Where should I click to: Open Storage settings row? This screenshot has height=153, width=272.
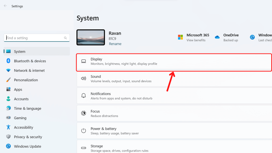tap(174, 147)
